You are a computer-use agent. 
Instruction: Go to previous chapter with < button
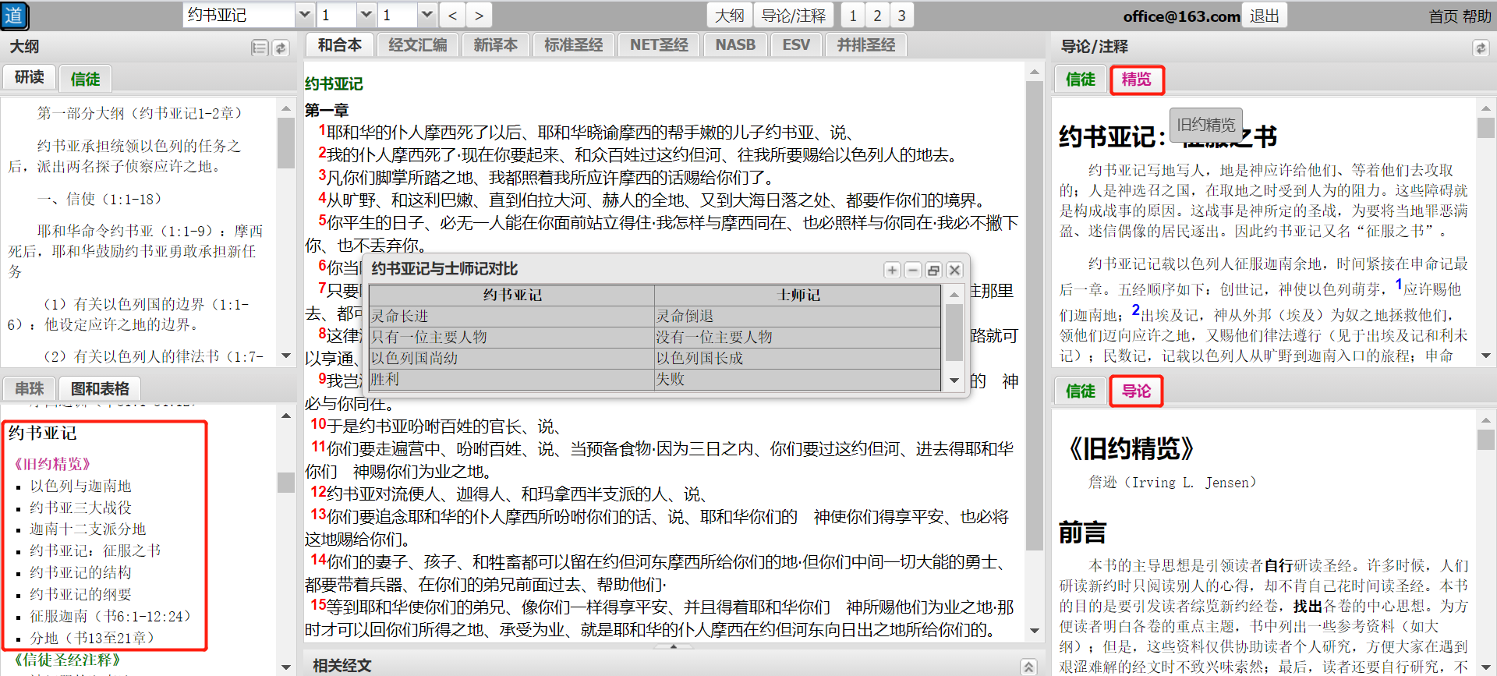453,16
